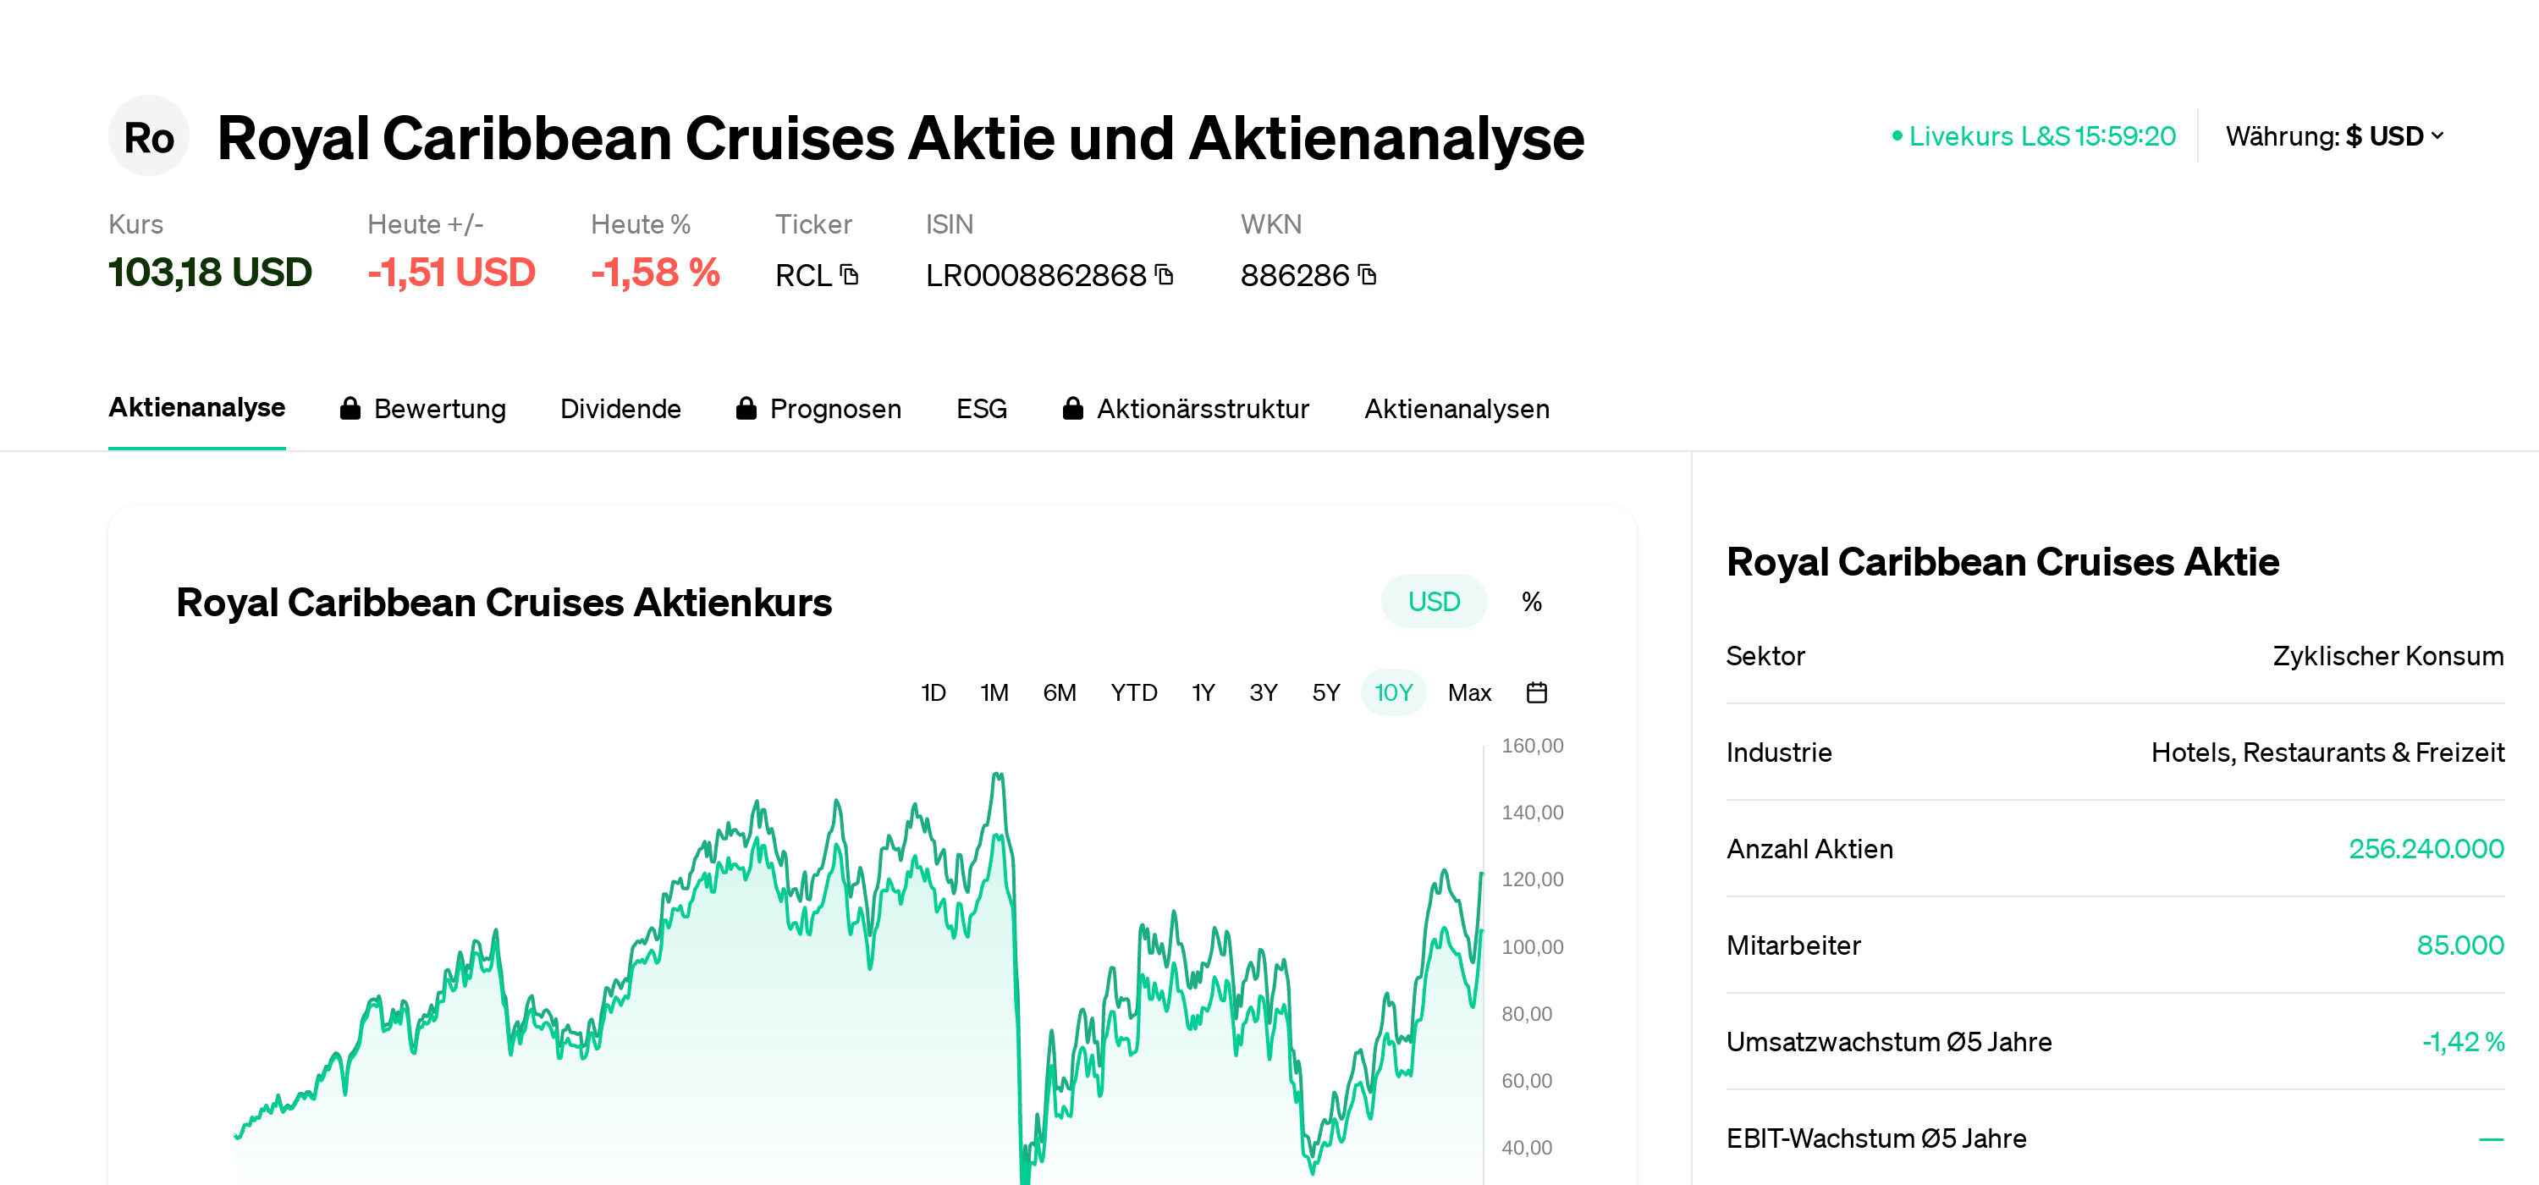
Task: Click the Sektor value Zyklischer Konsum
Action: coord(2388,656)
